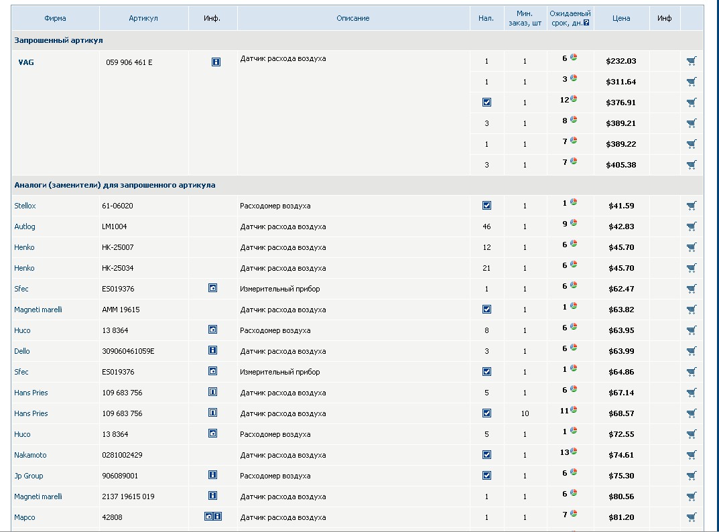The image size is (719, 532).
Task: Click the "Цена" column header
Action: (621, 18)
